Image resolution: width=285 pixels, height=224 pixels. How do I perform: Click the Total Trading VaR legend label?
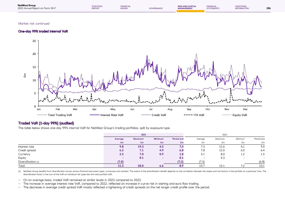click(60, 115)
